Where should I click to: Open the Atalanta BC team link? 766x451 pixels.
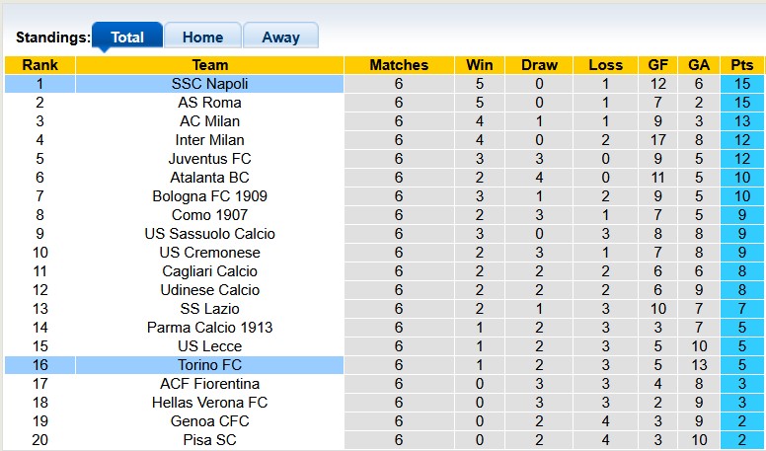(209, 178)
